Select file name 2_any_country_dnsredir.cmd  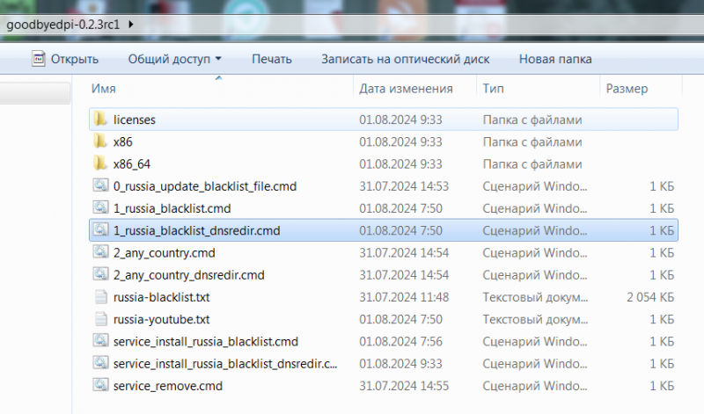tap(188, 275)
